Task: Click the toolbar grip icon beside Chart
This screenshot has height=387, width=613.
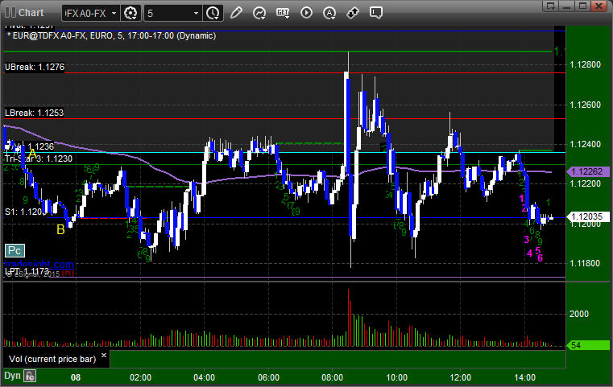Action: 10,13
